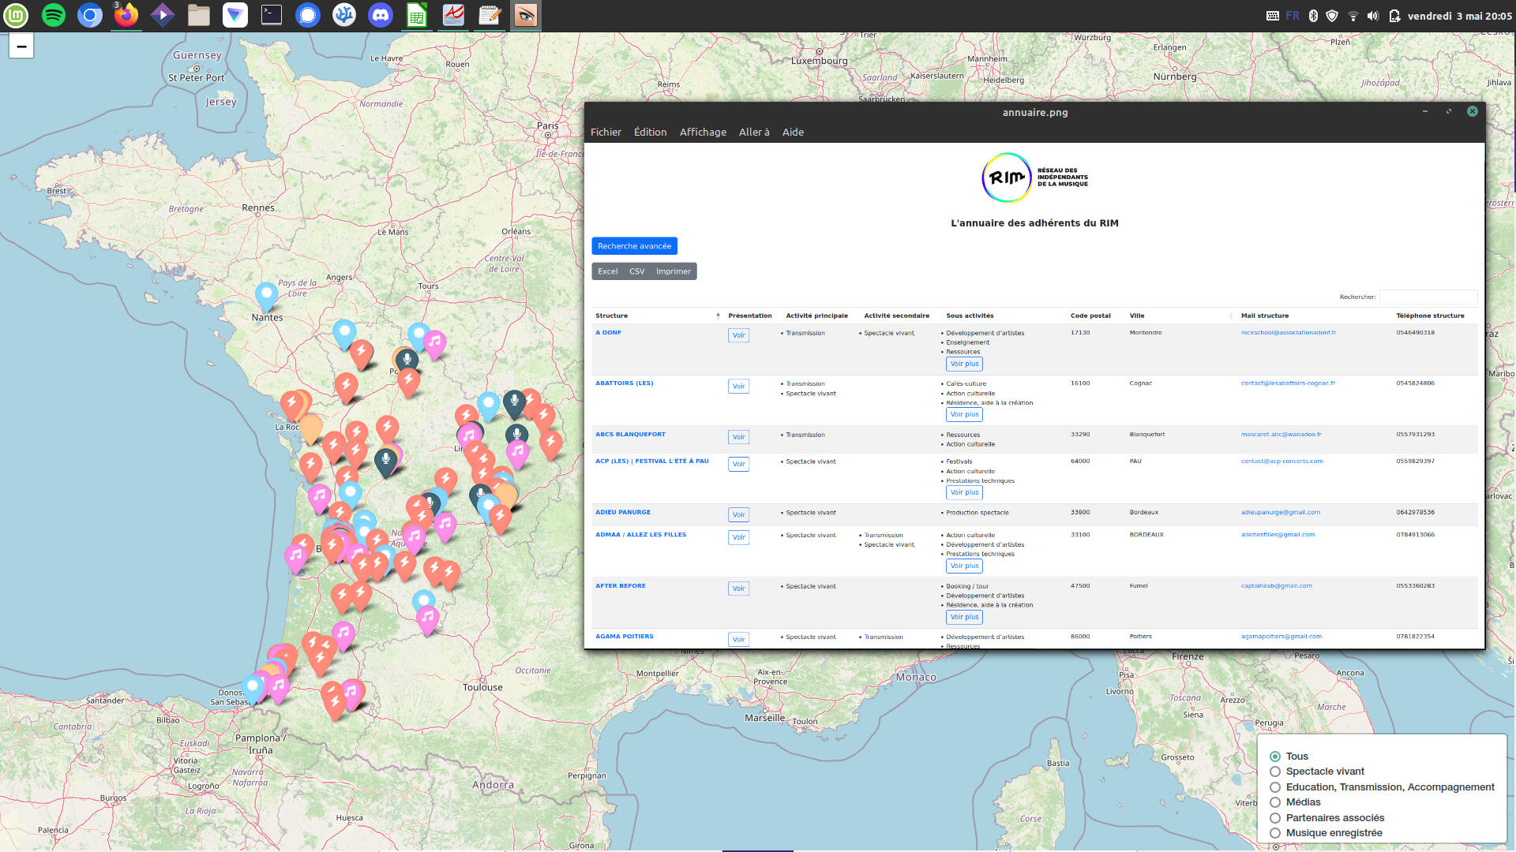Open the Fichier menu
Screen dimensions: 1516x852
[606, 132]
